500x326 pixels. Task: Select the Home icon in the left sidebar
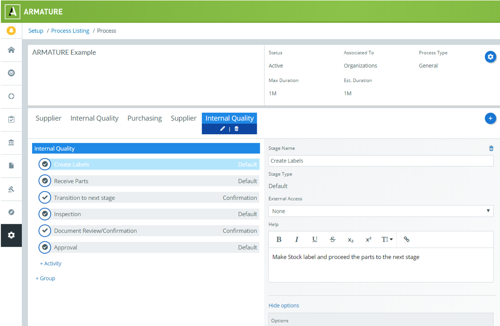(x=11, y=50)
